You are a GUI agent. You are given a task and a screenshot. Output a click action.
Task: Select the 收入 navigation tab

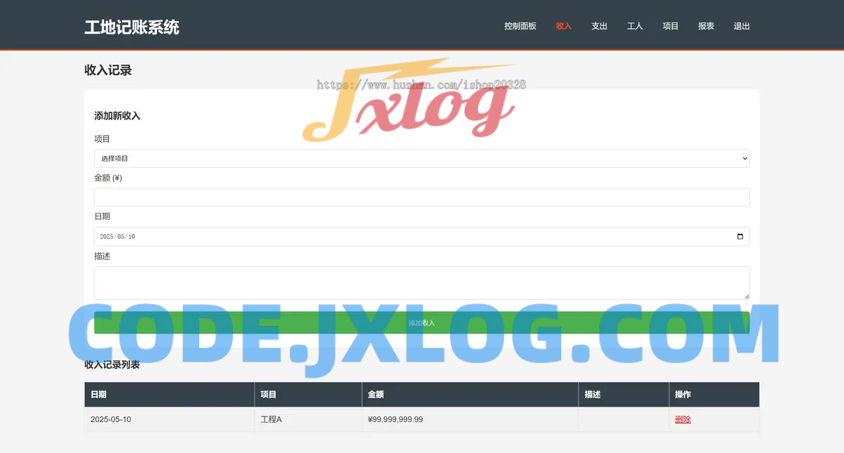(x=563, y=26)
